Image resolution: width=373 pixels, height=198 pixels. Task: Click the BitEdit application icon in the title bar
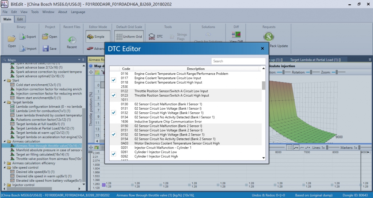(4, 4)
